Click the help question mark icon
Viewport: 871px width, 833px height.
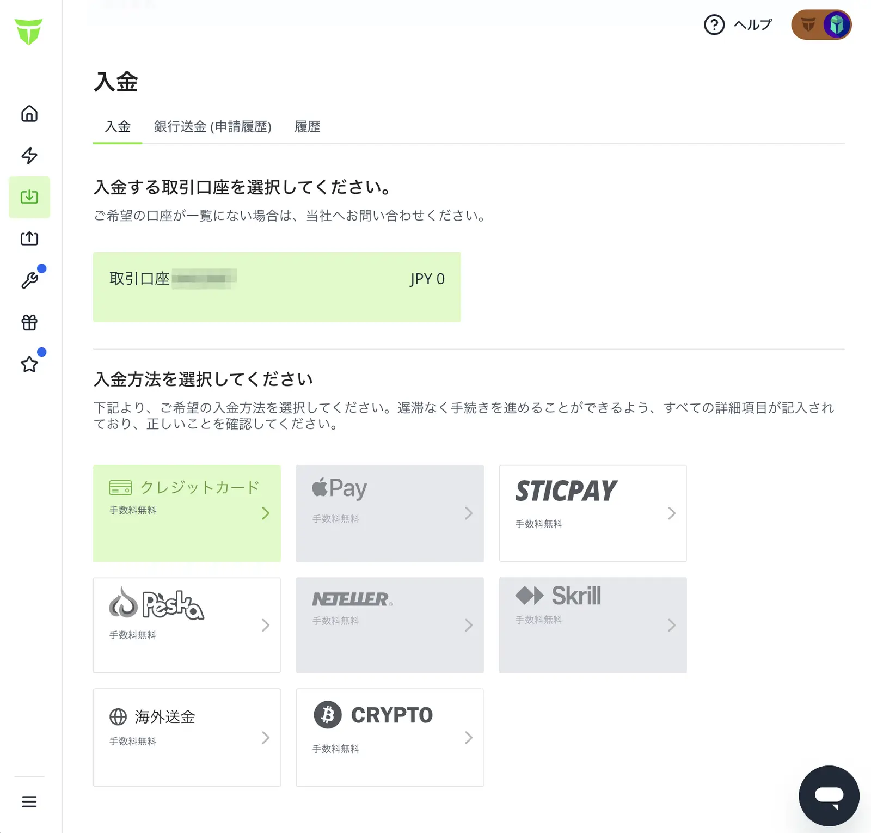tap(714, 25)
